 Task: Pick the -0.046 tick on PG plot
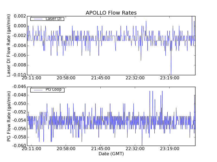click(19, 87)
